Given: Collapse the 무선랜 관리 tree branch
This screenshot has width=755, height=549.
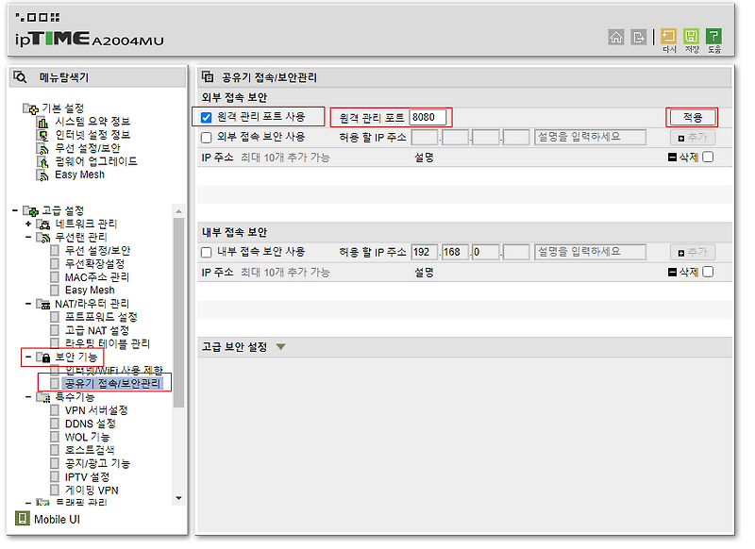Looking at the screenshot, I should [27, 237].
